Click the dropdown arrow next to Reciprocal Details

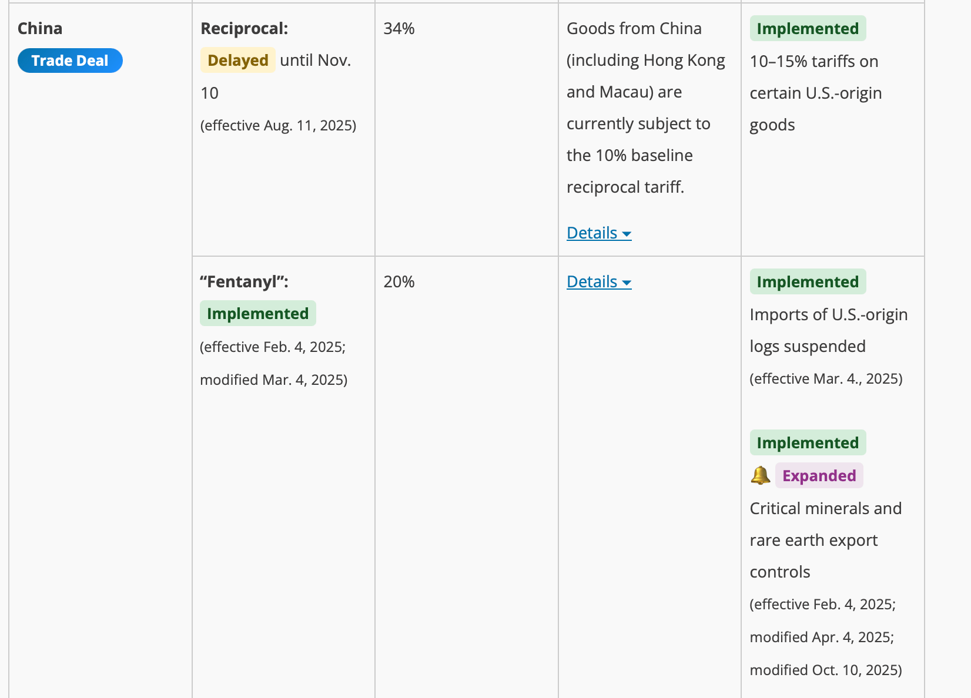(x=627, y=234)
